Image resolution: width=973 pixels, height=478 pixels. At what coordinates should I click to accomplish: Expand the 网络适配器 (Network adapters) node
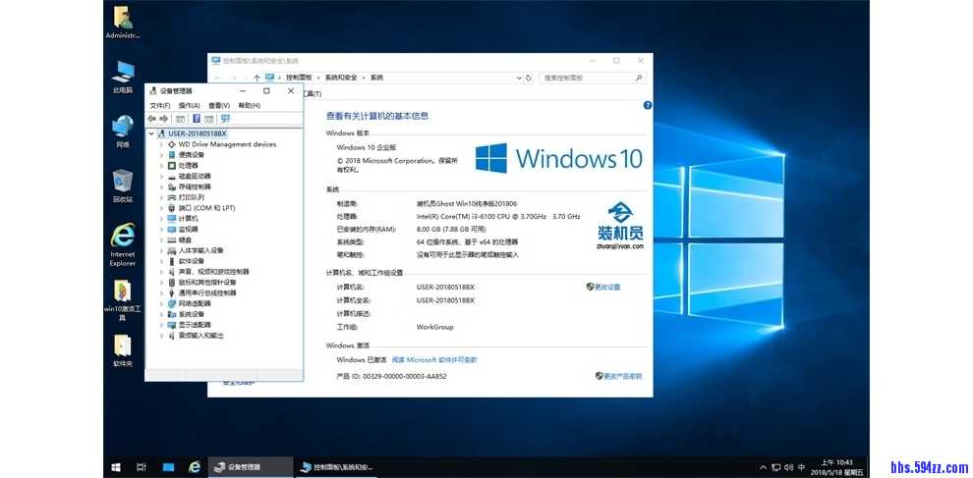pyautogui.click(x=161, y=303)
